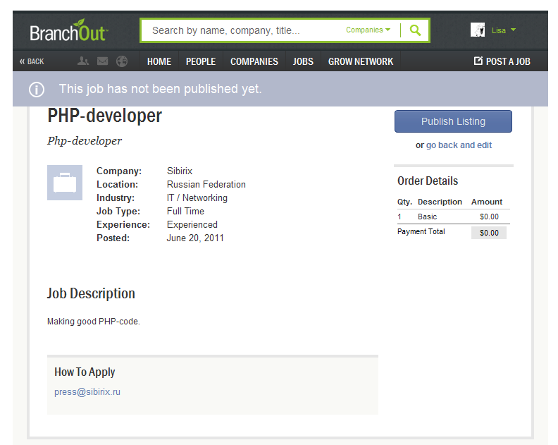Image resolution: width=558 pixels, height=445 pixels.
Task: Click the press@sibirix.ru email link
Action: point(87,392)
